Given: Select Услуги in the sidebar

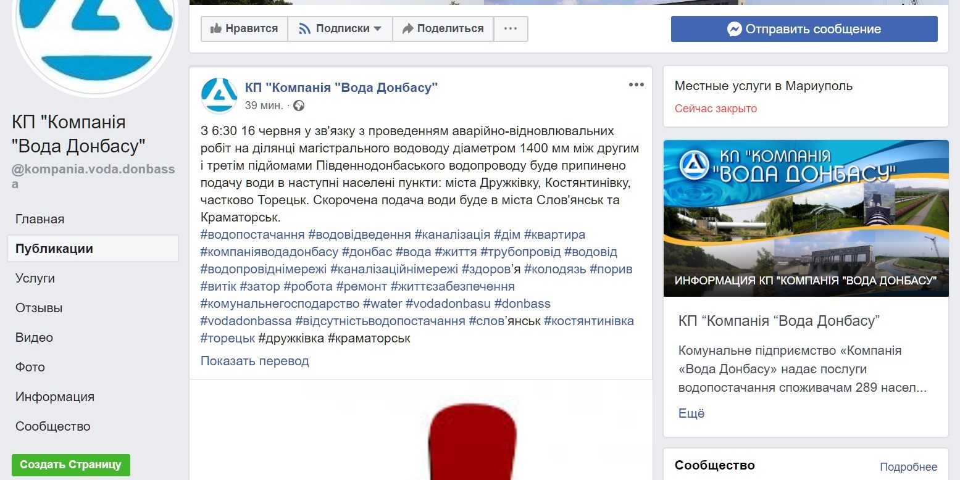Looking at the screenshot, I should (x=35, y=278).
